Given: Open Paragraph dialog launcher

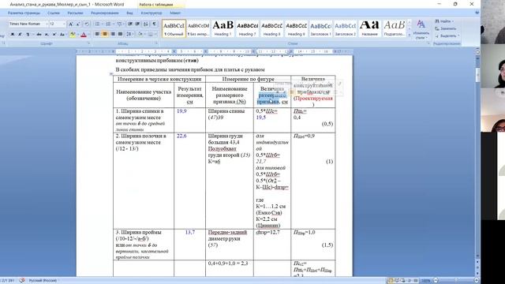Looking at the screenshot, I should point(156,43).
